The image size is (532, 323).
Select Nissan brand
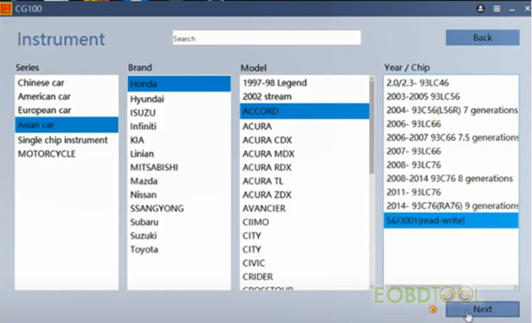[x=179, y=195]
